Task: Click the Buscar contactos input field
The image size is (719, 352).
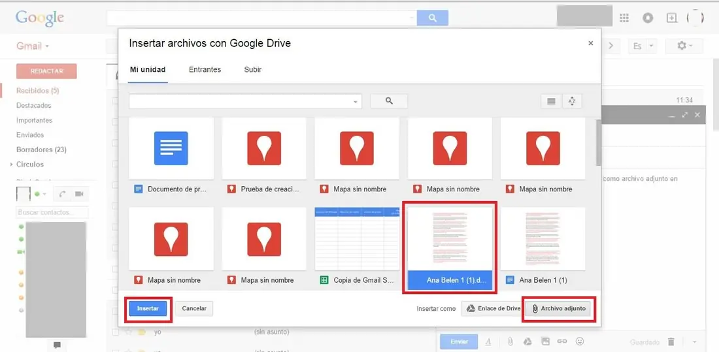Action: click(x=52, y=212)
